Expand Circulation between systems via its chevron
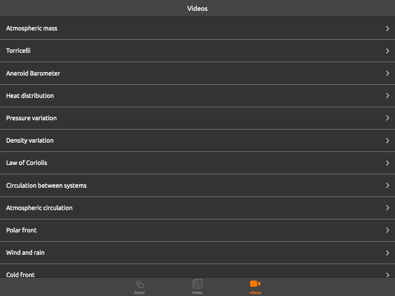This screenshot has width=395, height=296. [387, 185]
